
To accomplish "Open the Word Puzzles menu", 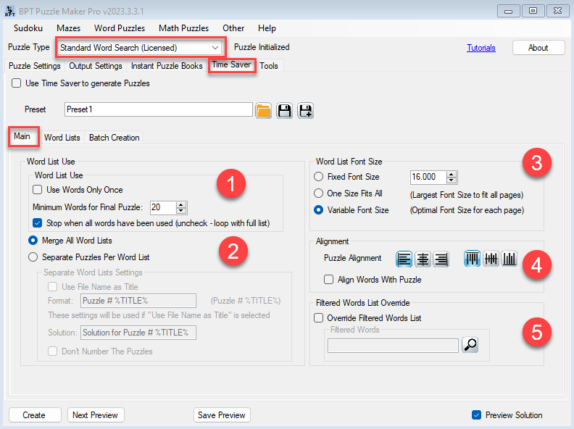I will (120, 28).
